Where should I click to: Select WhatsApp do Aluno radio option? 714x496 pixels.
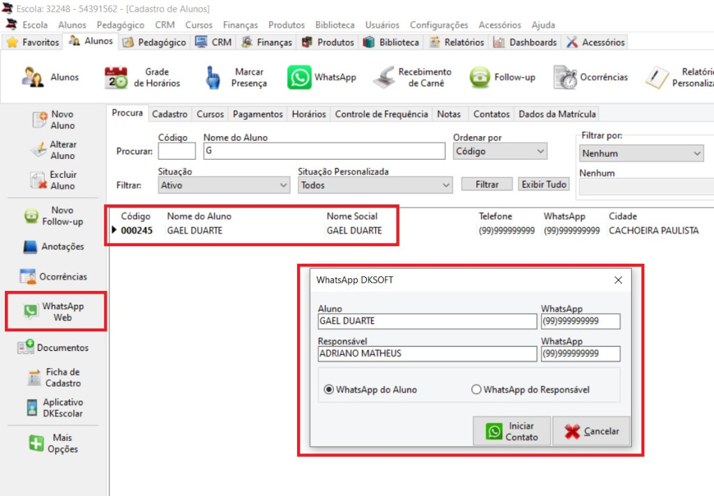(329, 390)
